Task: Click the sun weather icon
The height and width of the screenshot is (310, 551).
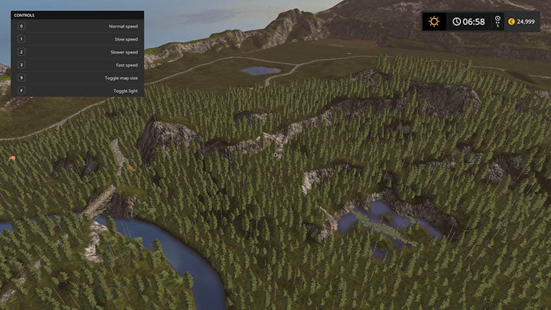Action: pos(434,21)
